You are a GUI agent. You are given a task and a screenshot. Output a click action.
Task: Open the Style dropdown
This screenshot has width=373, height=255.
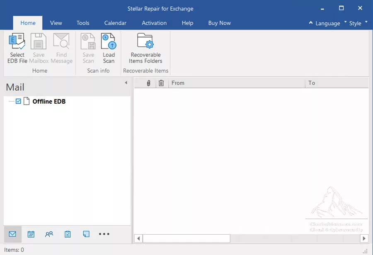click(358, 23)
